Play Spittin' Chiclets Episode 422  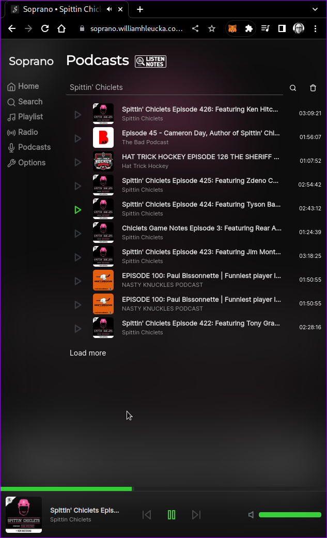click(78, 329)
